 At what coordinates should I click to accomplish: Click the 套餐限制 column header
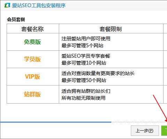[111, 29]
